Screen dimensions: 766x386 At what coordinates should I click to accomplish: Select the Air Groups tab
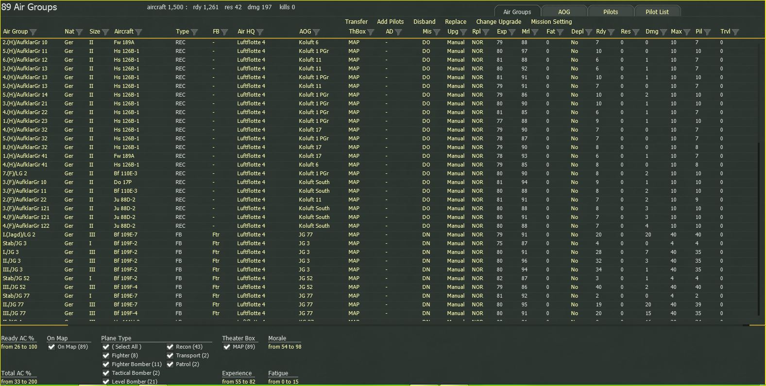coord(517,12)
